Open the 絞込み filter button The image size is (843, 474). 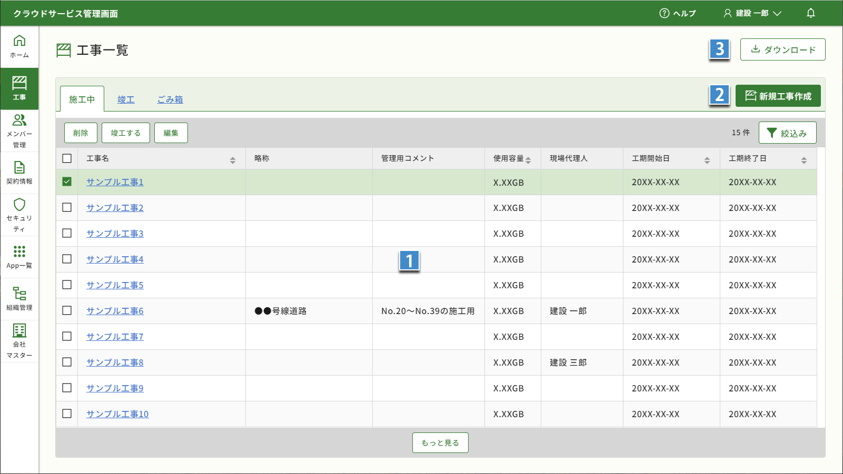788,133
